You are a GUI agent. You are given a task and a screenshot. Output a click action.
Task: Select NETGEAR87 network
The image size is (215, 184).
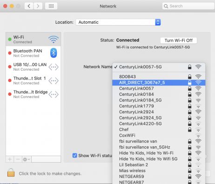(x=159, y=182)
